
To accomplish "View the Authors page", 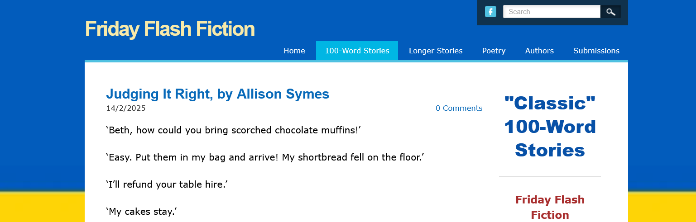I will pyautogui.click(x=539, y=51).
